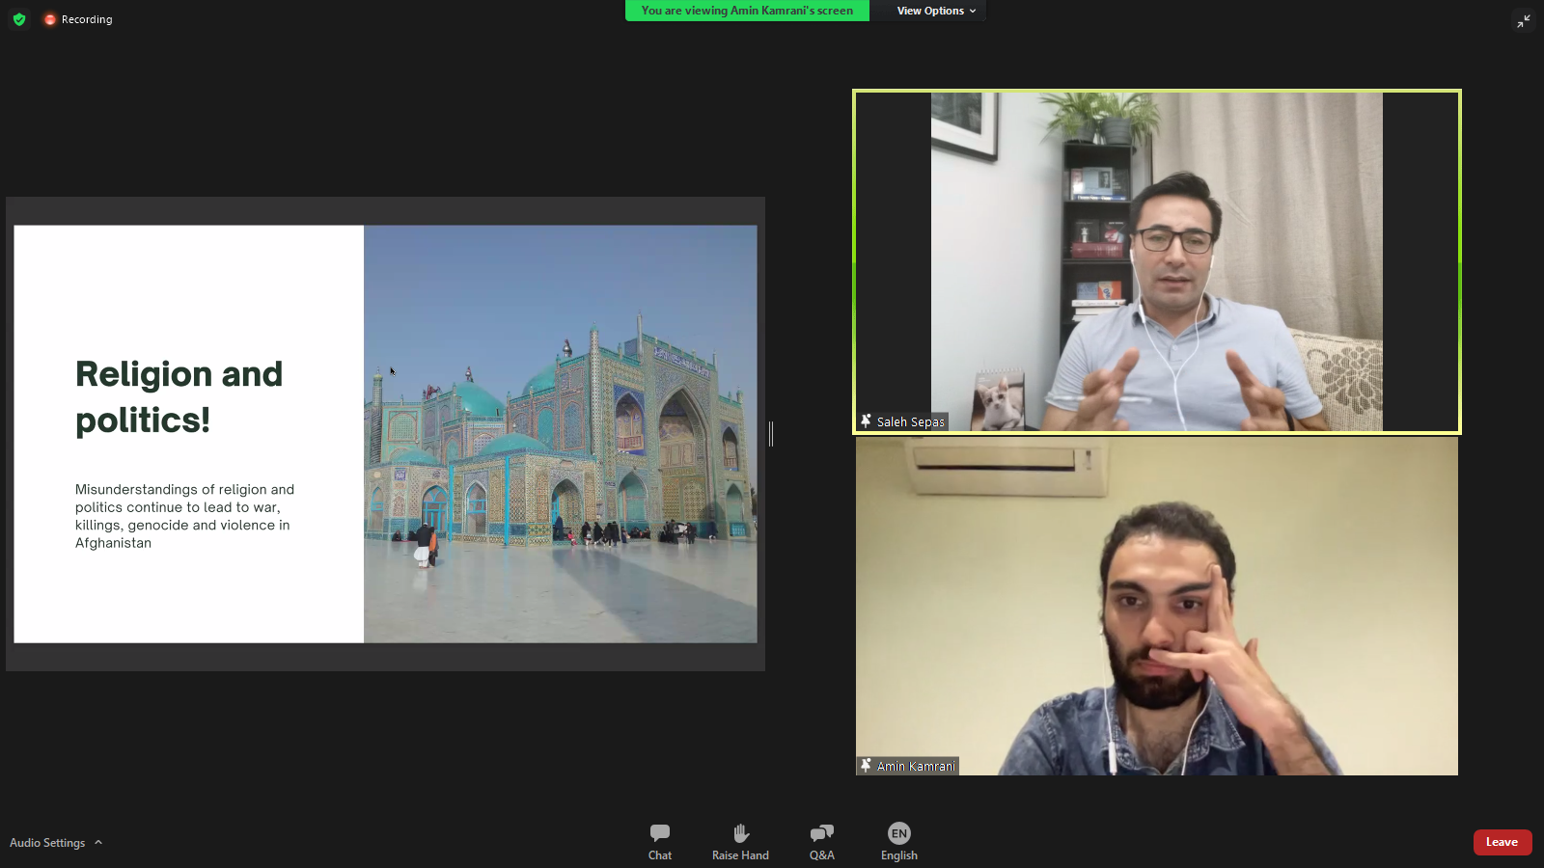Select Saleh Sepas's video tile
Viewport: 1544px width, 868px height.
tap(1156, 261)
